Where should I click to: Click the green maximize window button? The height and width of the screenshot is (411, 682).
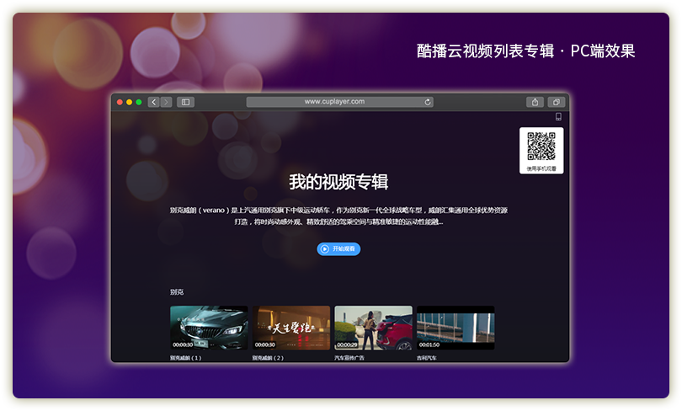139,102
